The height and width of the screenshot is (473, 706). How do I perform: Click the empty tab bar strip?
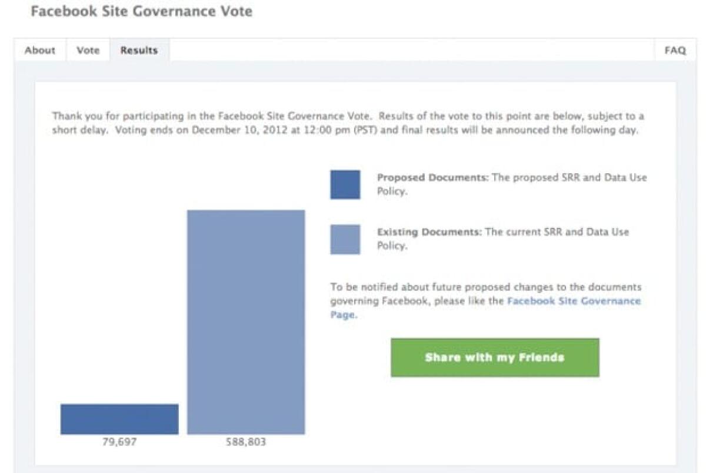tap(412, 50)
